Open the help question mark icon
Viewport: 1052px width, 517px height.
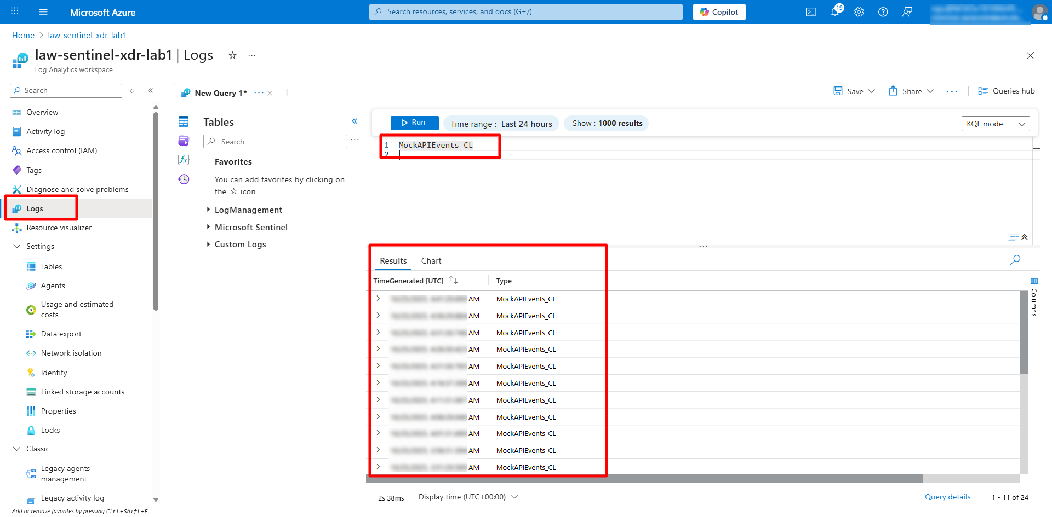[x=883, y=12]
